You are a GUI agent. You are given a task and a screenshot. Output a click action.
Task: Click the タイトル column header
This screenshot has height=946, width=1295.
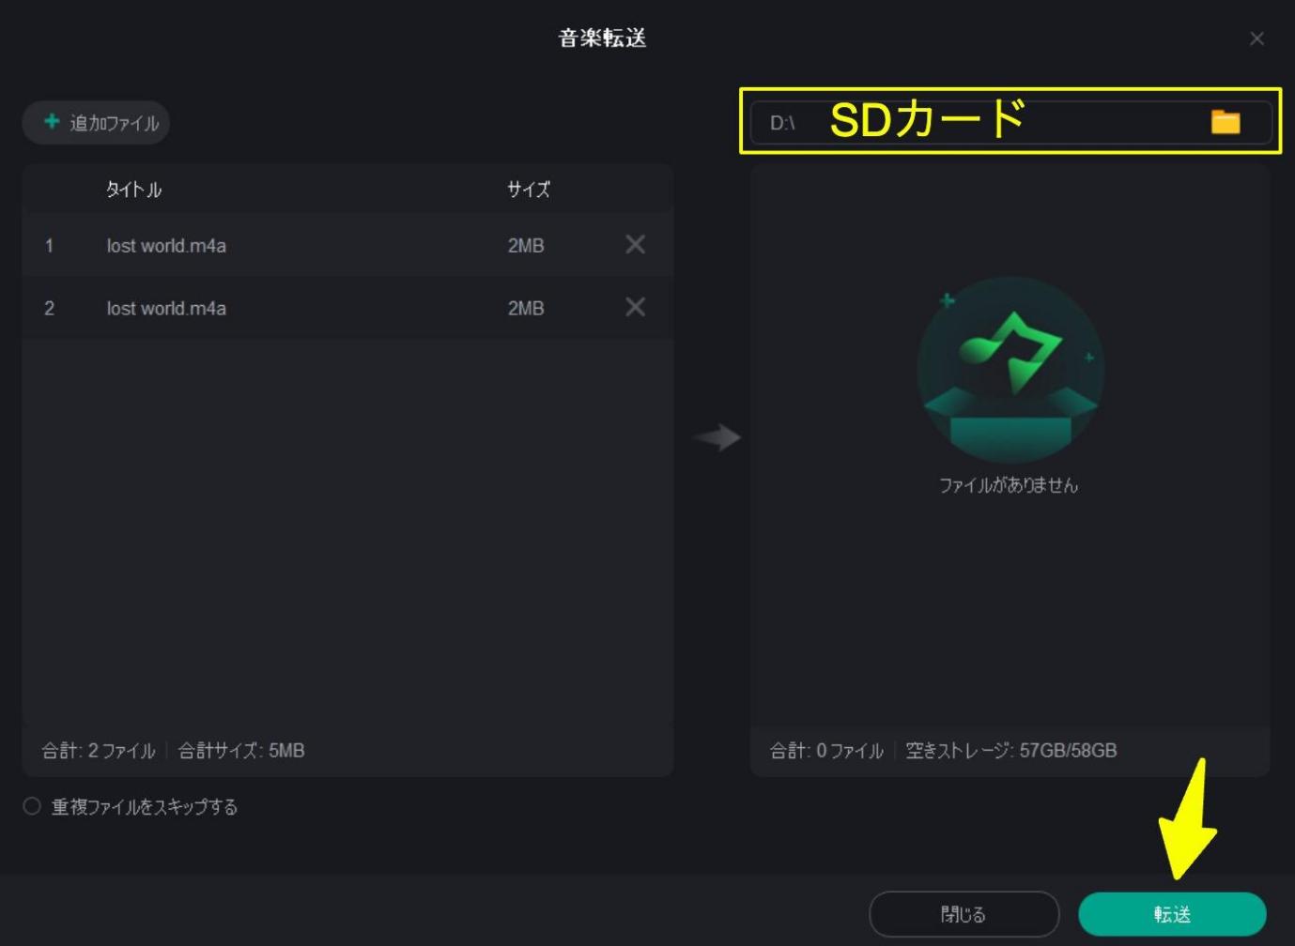click(x=133, y=190)
